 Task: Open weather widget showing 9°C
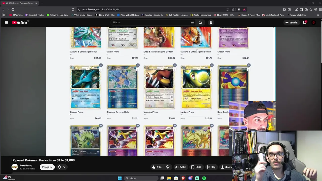point(9,178)
